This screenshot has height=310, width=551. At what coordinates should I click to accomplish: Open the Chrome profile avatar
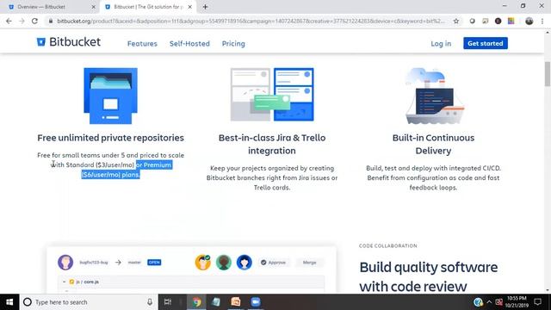coord(529,21)
